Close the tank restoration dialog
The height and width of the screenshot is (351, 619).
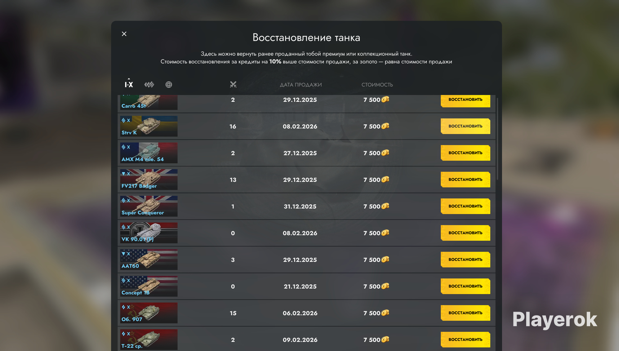(x=124, y=34)
